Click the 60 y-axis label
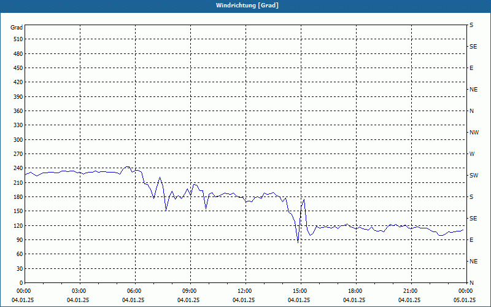Image resolution: width=491 pixels, height=307 pixels. (x=20, y=254)
